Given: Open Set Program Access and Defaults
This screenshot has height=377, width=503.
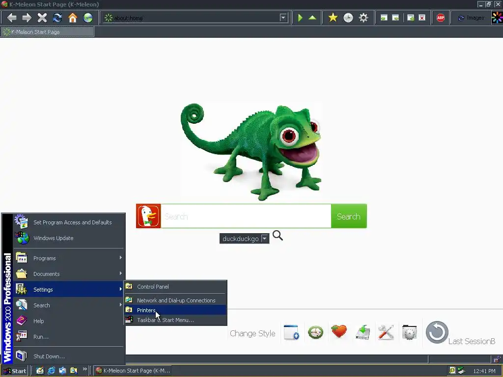Looking at the screenshot, I should 69,222.
